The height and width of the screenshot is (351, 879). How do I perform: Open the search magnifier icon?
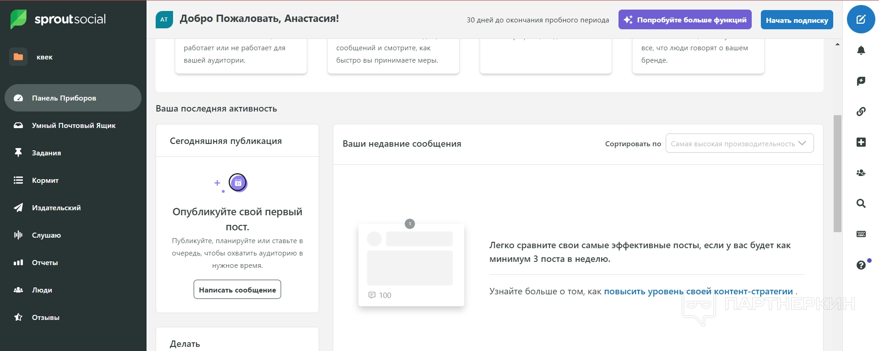(861, 203)
